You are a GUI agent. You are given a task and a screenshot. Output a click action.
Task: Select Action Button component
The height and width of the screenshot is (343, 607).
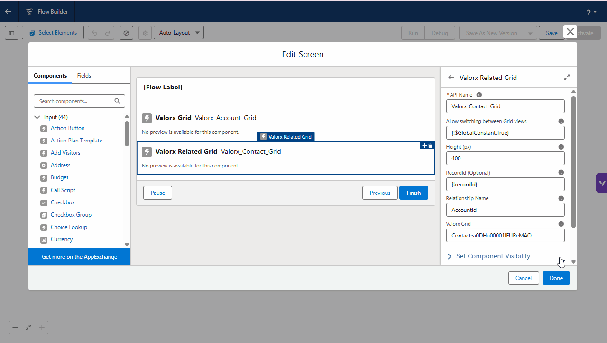(x=67, y=128)
